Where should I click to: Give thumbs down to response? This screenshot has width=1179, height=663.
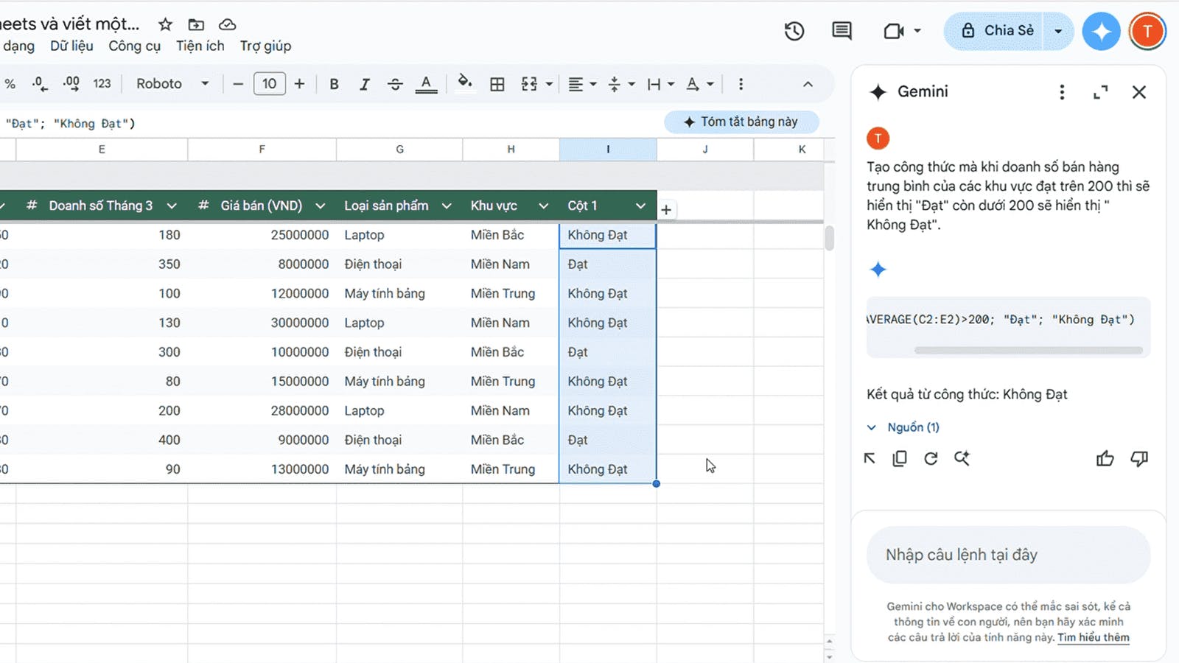point(1139,459)
